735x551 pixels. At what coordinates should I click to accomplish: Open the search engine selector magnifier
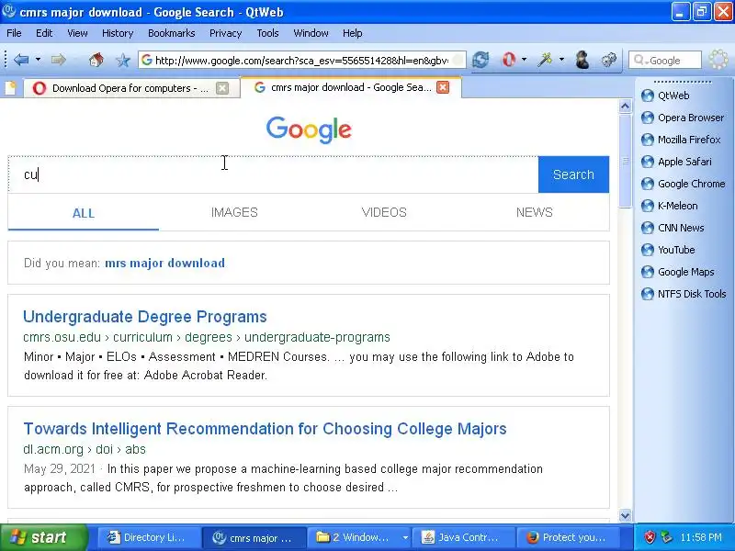click(639, 61)
